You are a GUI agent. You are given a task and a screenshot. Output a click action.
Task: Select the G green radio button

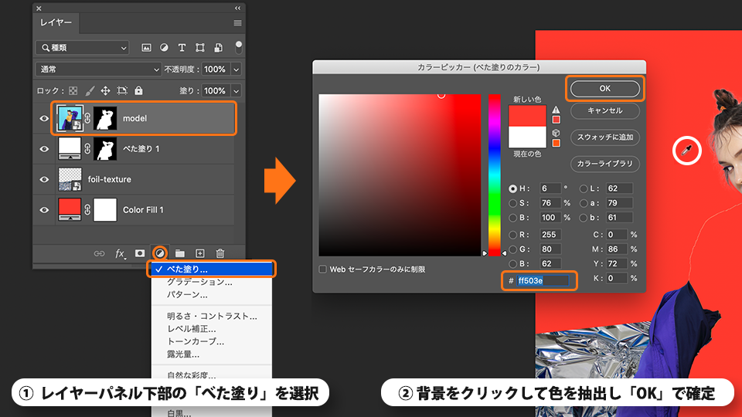click(x=512, y=249)
